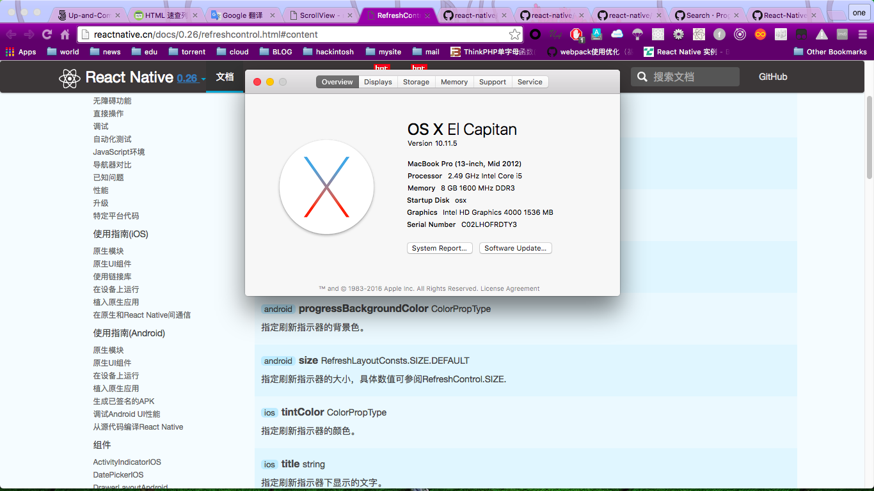874x491 pixels.
Task: Open the Tampermonkey dark square extension icon
Action: click(801, 35)
